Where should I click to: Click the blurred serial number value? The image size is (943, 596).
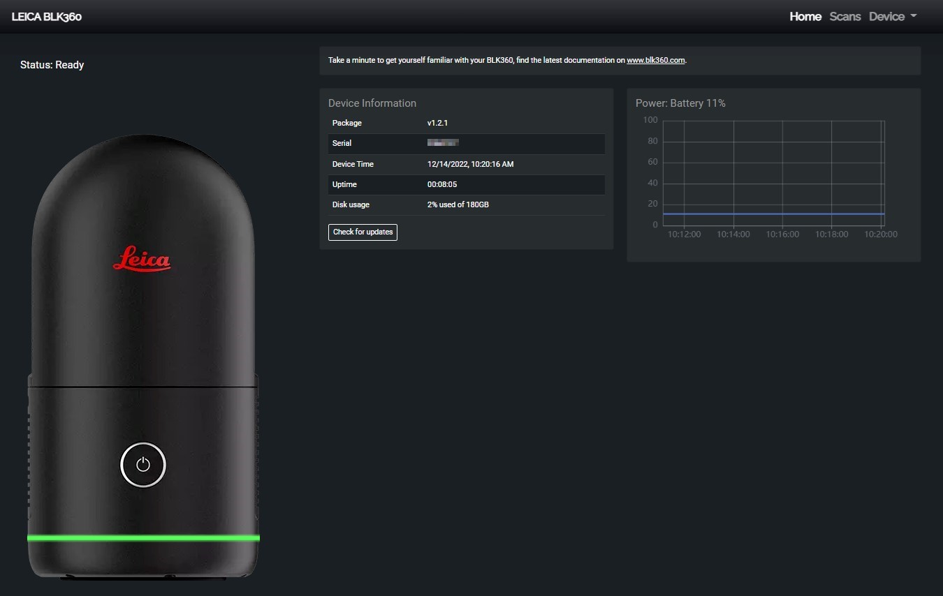click(443, 143)
